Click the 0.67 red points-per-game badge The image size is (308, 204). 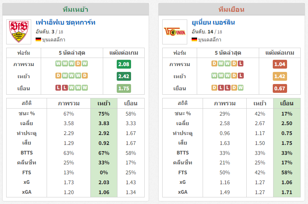(280, 88)
